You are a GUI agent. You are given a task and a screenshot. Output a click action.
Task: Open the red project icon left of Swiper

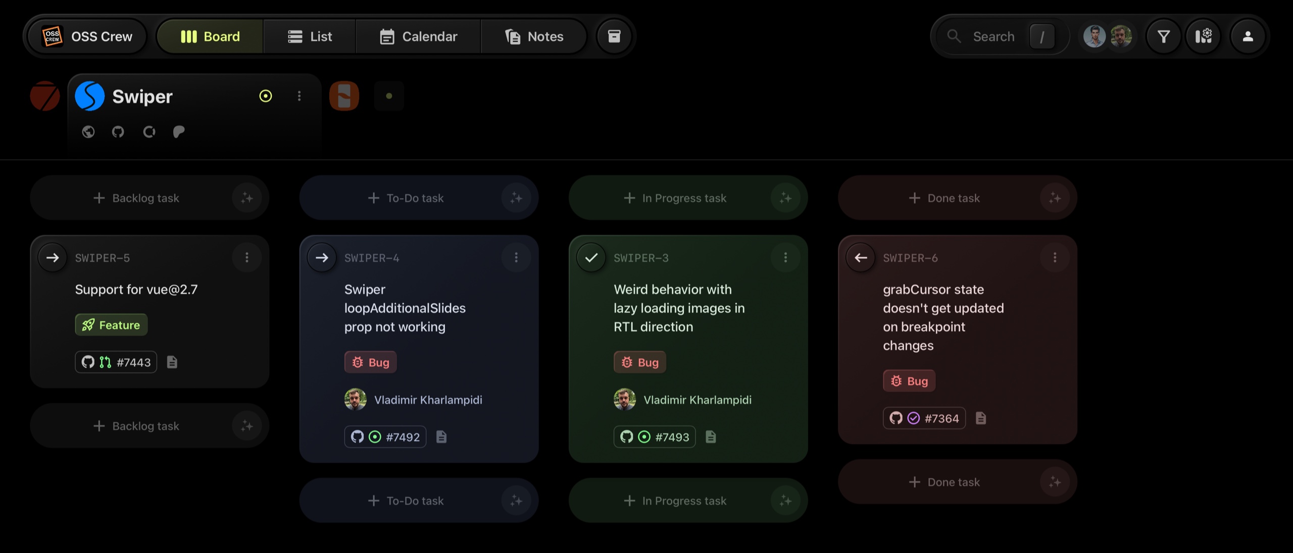pos(45,96)
